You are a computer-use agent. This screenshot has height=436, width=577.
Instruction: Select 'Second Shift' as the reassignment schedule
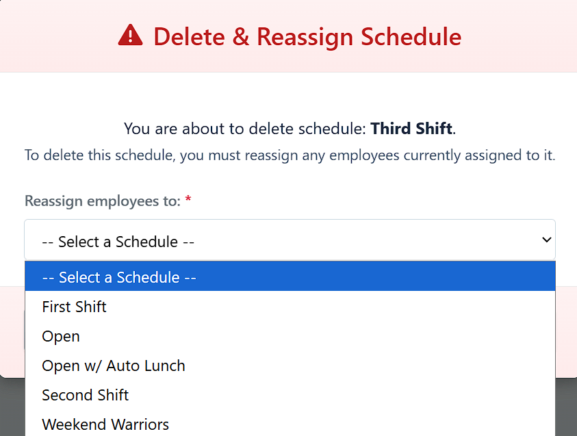[x=85, y=395]
